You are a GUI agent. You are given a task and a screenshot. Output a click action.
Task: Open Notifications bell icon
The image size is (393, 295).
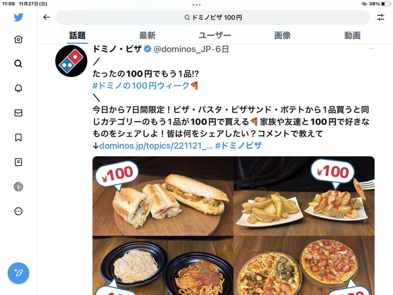pos(18,88)
